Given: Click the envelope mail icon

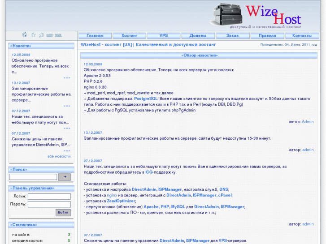Looking at the screenshot, I should (x=41, y=35).
